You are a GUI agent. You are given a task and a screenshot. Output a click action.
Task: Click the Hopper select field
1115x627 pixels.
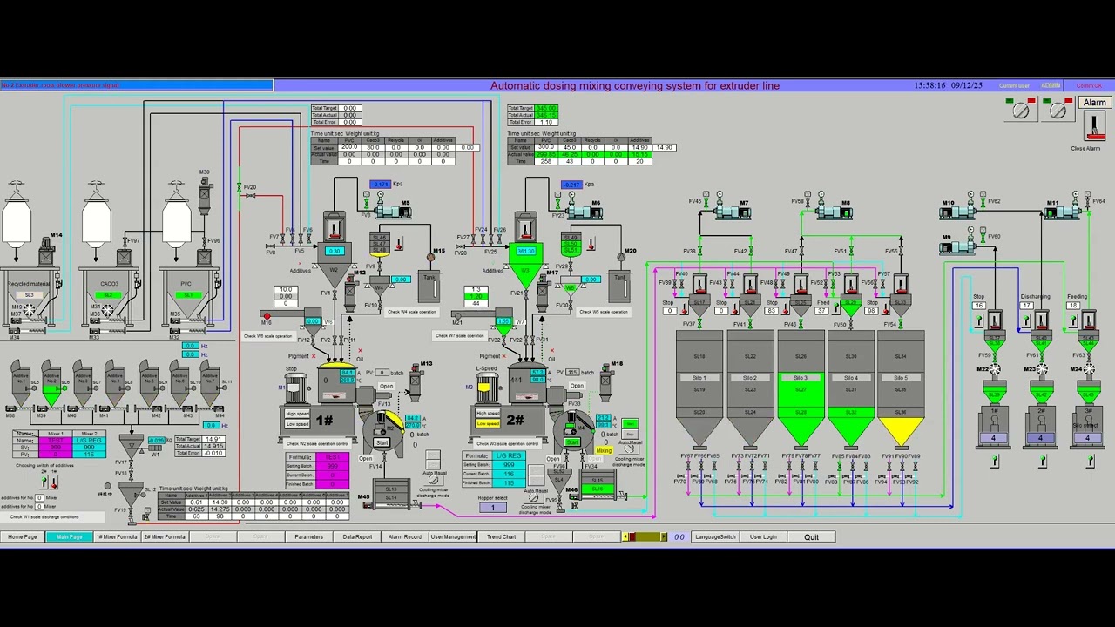click(x=492, y=508)
